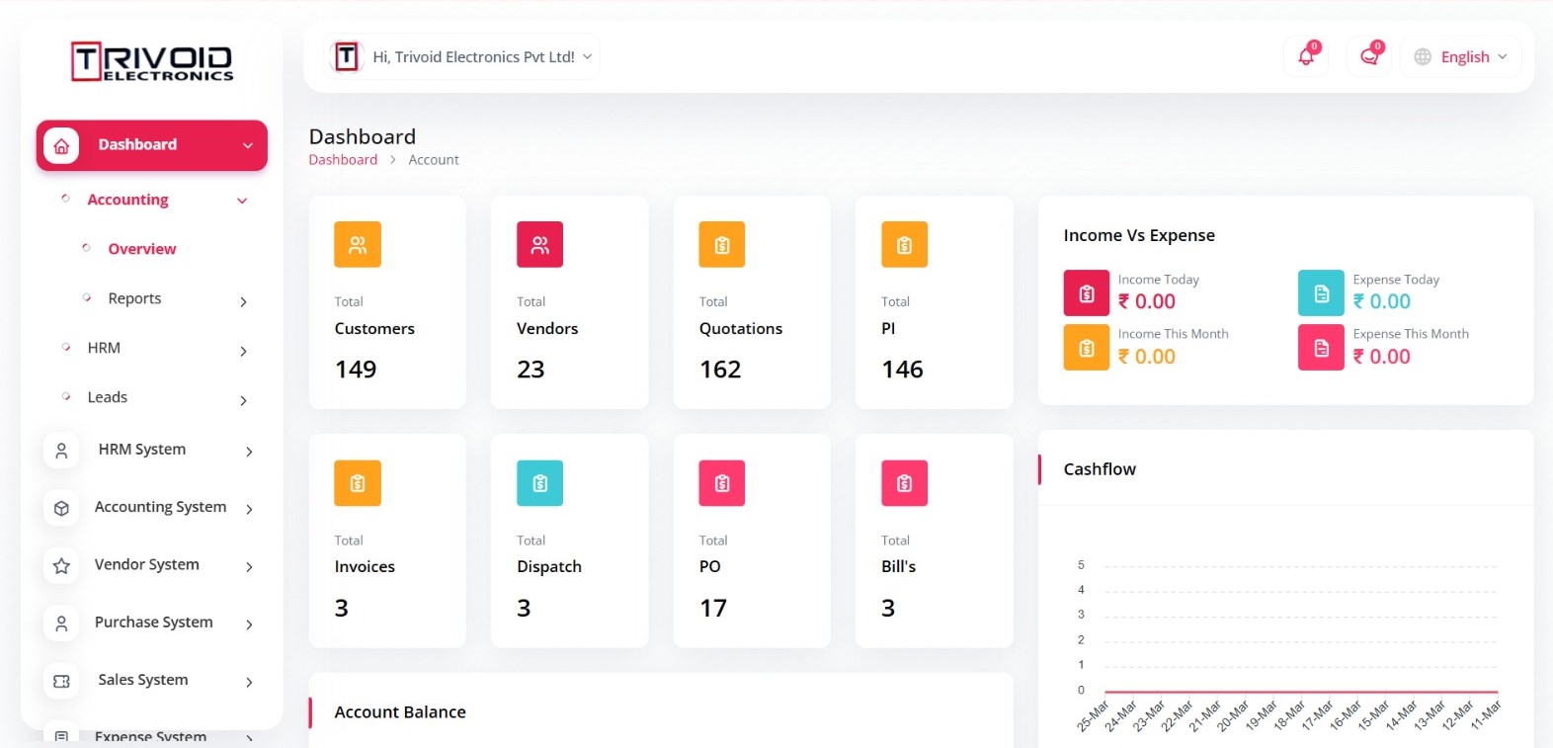Viewport: 1553px width, 748px height.
Task: Click the Dashboard breadcrumb link
Action: click(343, 159)
